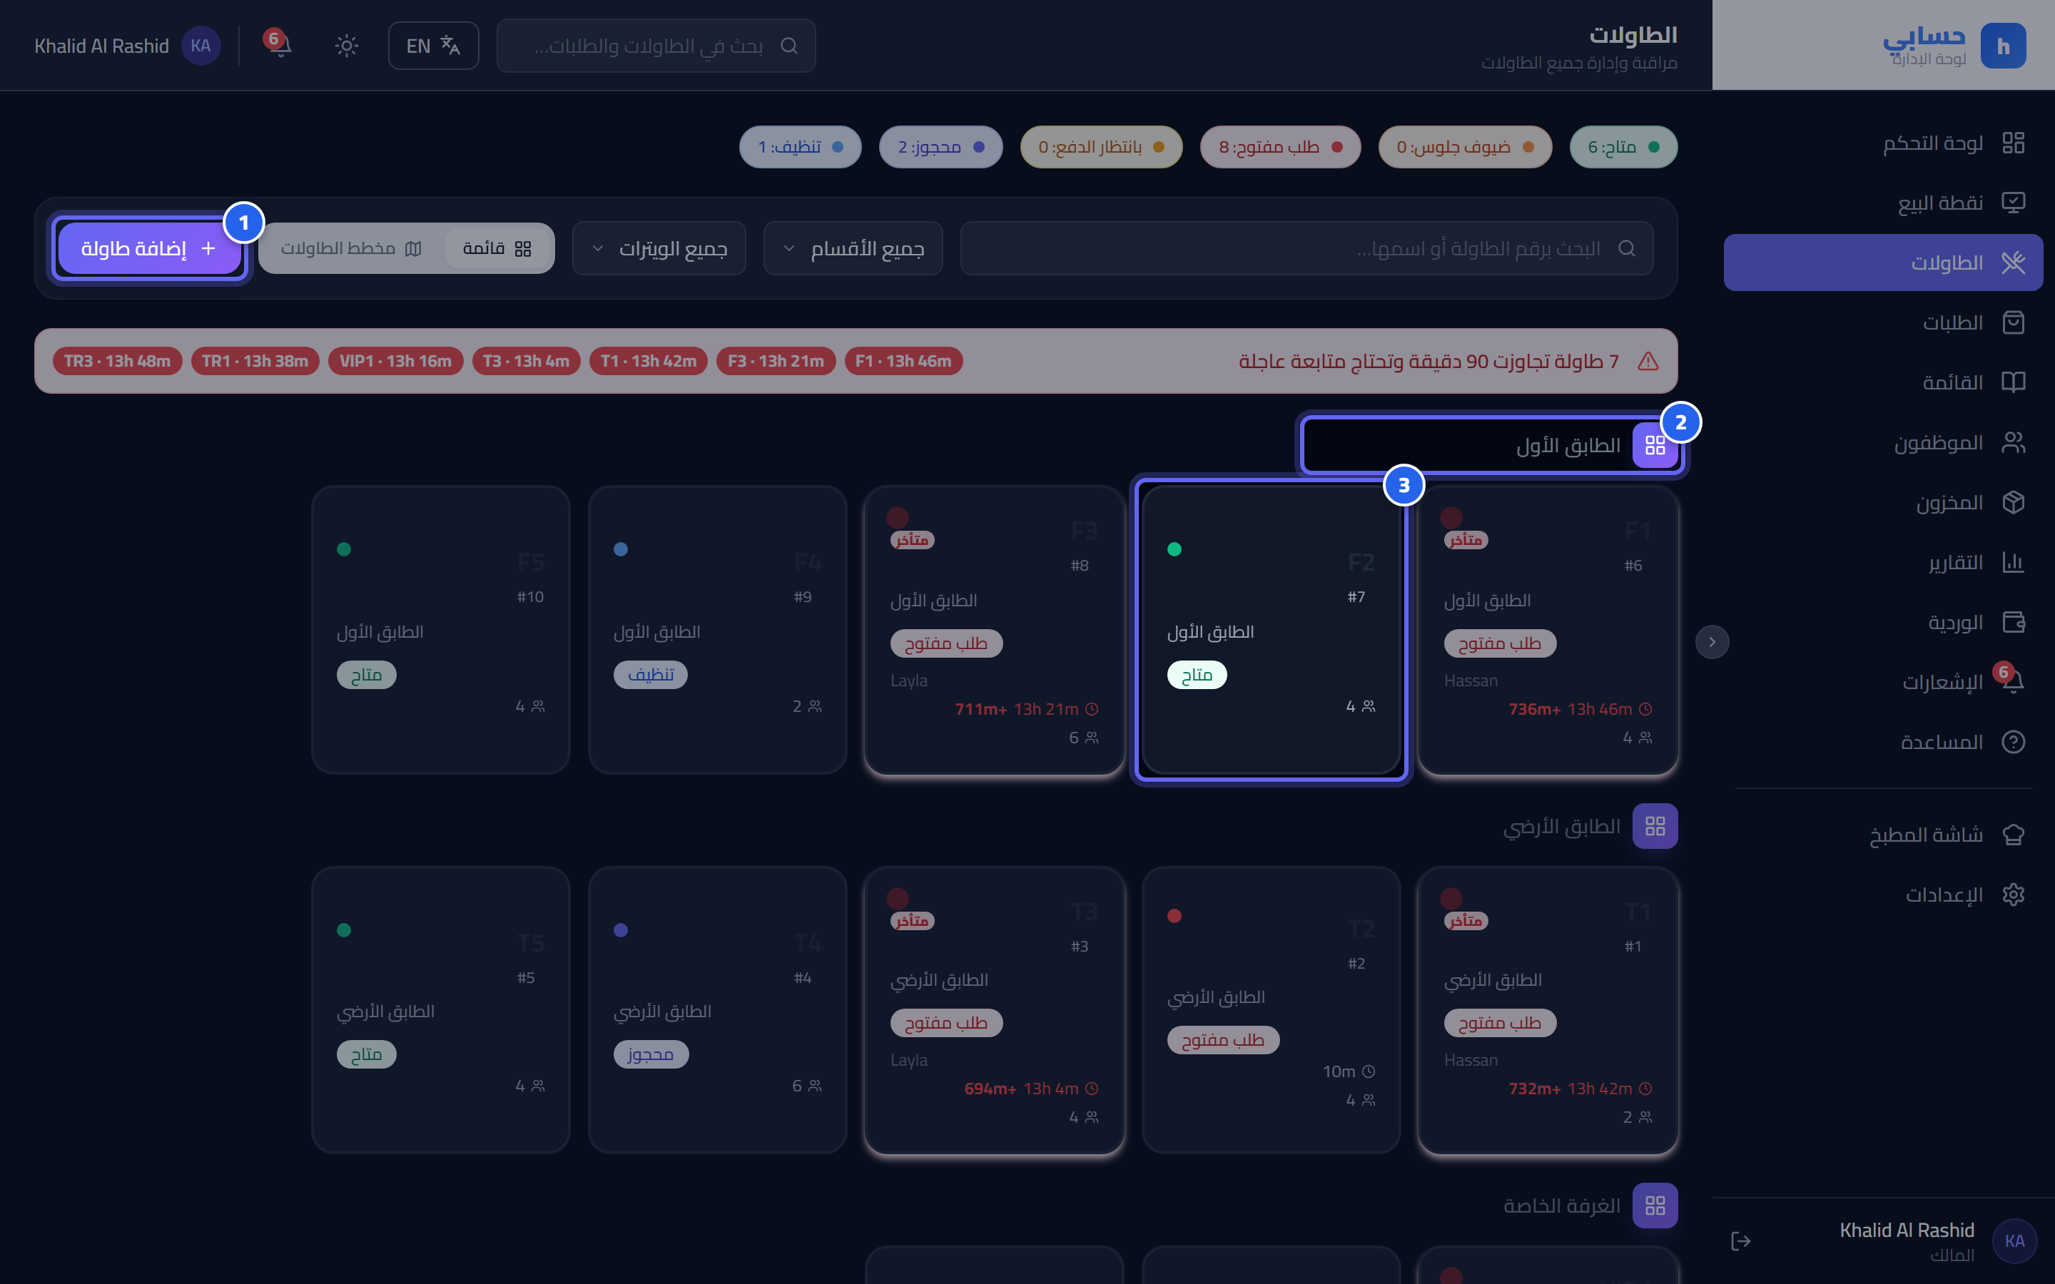Screen dimensions: 2055x1284
Task: Click the TR1 · 13h 38m overdue chip
Action: pyautogui.click(x=255, y=361)
